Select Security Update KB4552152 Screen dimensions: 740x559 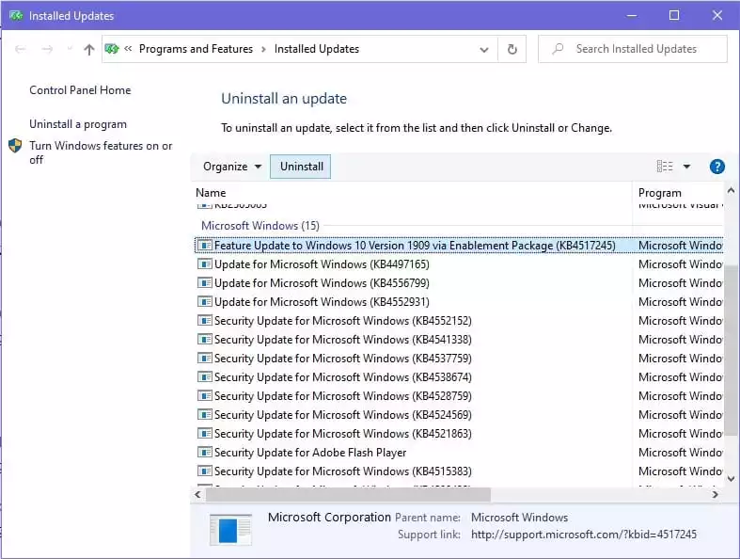point(342,321)
